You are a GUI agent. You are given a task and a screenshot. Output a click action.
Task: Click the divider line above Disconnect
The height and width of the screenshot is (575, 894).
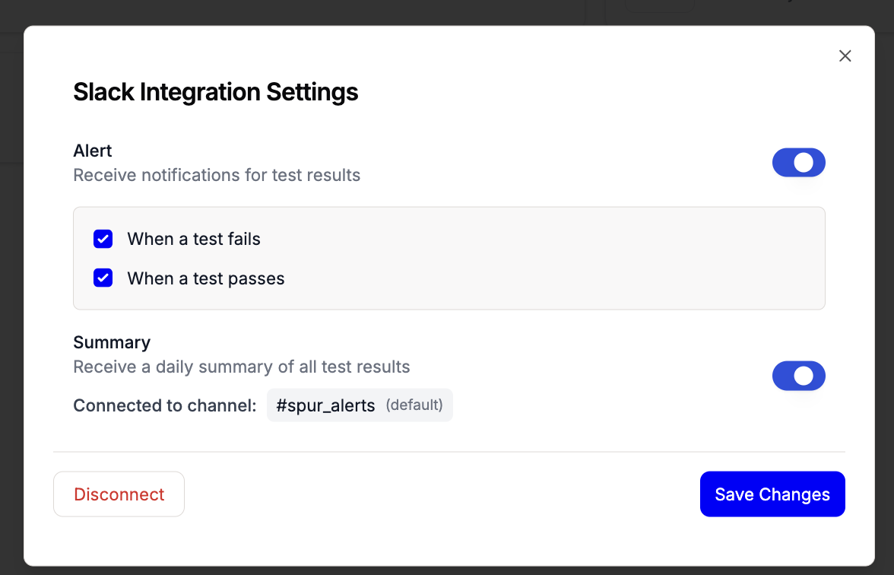click(x=449, y=452)
